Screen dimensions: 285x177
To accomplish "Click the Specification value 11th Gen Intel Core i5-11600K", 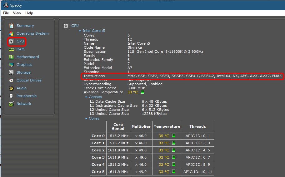I will 165,52.
